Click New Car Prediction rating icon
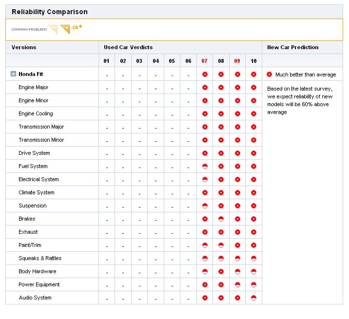The image size is (349, 319). pyautogui.click(x=269, y=75)
